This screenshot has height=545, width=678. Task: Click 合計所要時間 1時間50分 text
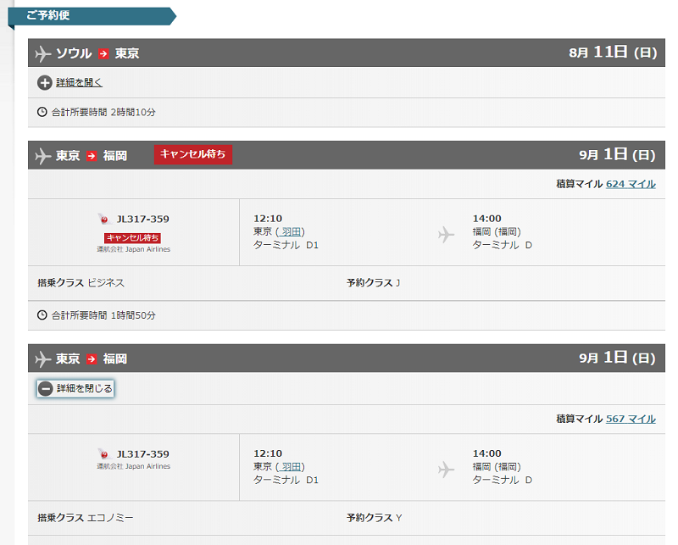(103, 315)
